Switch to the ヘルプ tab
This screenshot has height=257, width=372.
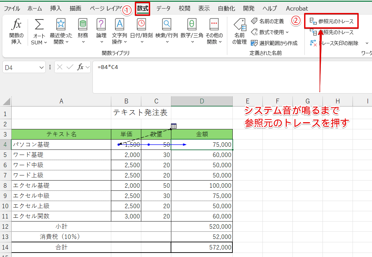click(x=270, y=9)
